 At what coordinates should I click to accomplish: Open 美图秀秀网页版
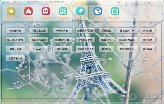pyautogui.click(x=85, y=31)
